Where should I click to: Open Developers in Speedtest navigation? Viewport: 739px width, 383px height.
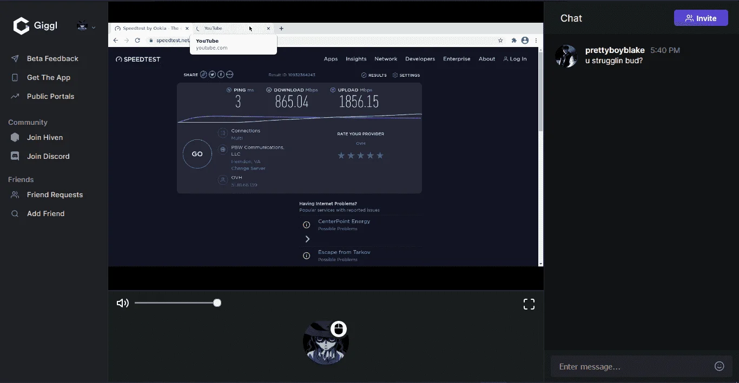click(420, 59)
